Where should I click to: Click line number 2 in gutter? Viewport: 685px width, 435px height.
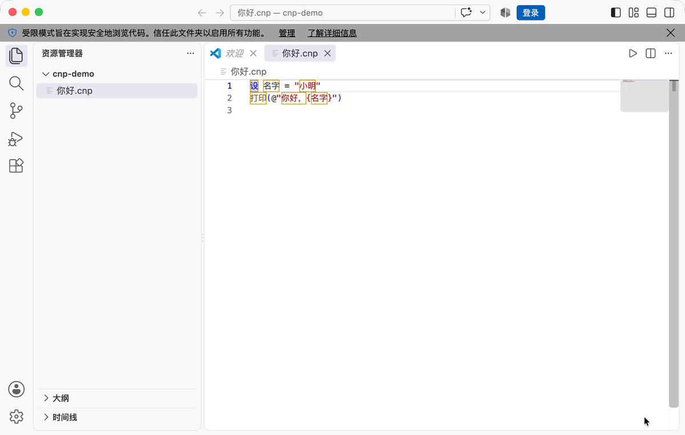(x=229, y=98)
